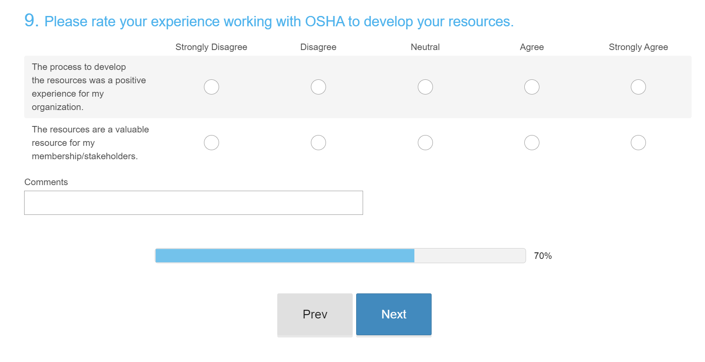Viewport: 705px width, 362px height.
Task: Mark Neutral for valuable resource for membership
Action: point(425,143)
